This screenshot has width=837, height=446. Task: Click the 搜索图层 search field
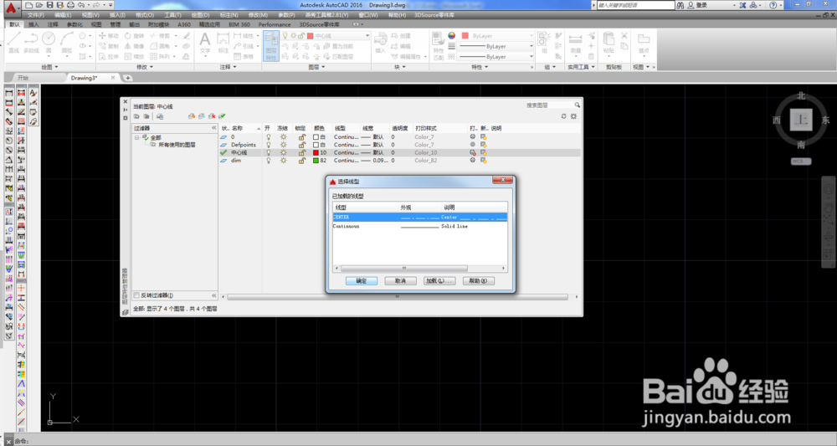549,105
